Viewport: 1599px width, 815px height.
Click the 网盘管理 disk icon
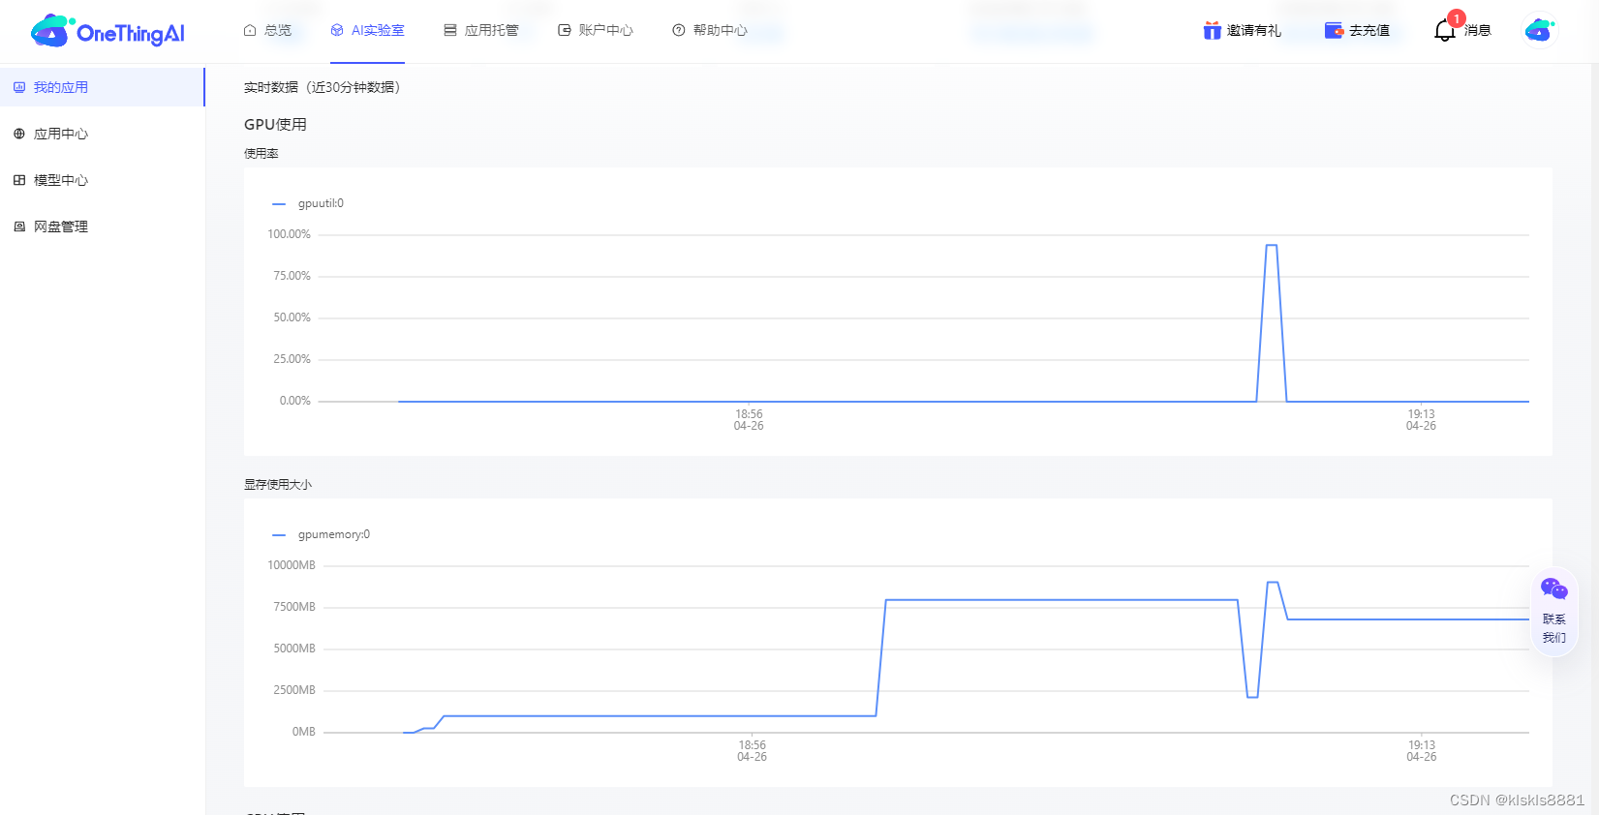[x=19, y=226]
